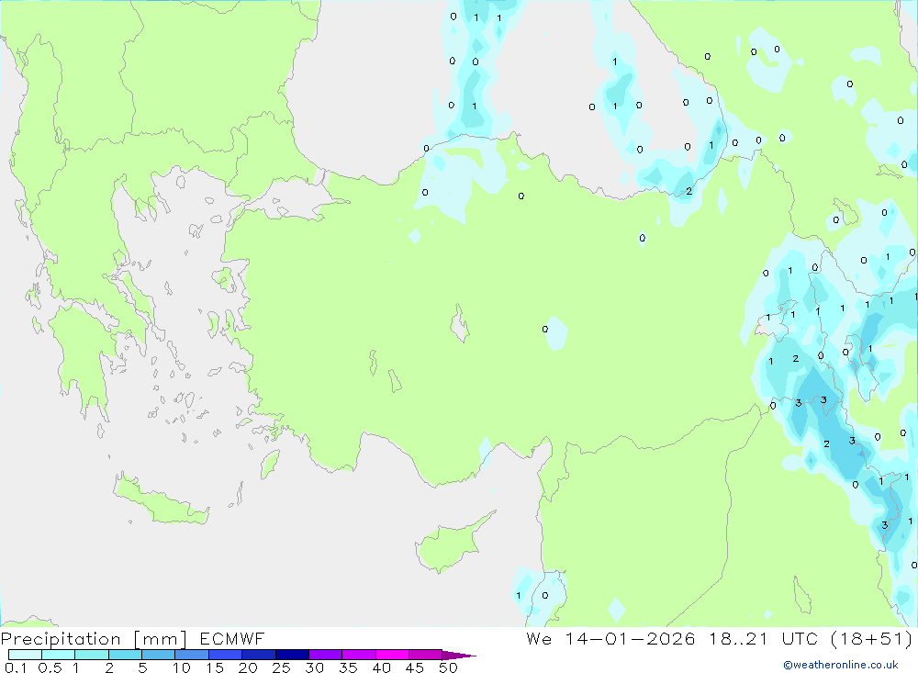Screen dimensions: 918x673
Task: Click the forecast offset '(18+51)' text
Action: click(x=872, y=638)
